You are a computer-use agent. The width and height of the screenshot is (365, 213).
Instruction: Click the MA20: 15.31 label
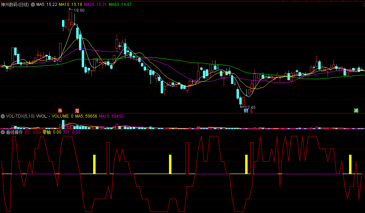[95, 5]
